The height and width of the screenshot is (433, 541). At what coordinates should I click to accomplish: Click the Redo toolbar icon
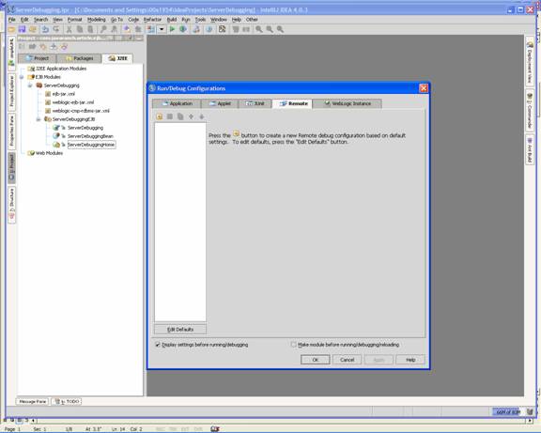click(x=56, y=29)
